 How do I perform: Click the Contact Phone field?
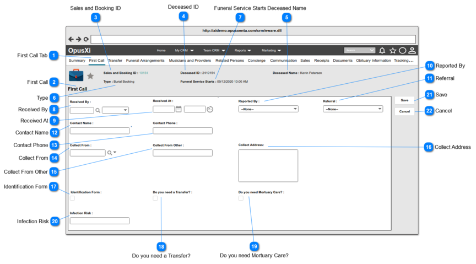point(182,131)
